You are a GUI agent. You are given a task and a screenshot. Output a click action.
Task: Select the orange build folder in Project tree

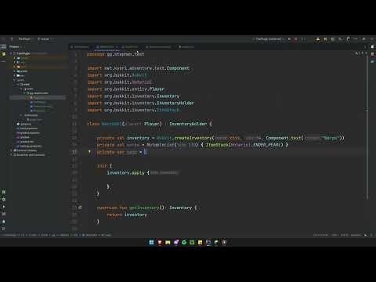(x=21, y=67)
